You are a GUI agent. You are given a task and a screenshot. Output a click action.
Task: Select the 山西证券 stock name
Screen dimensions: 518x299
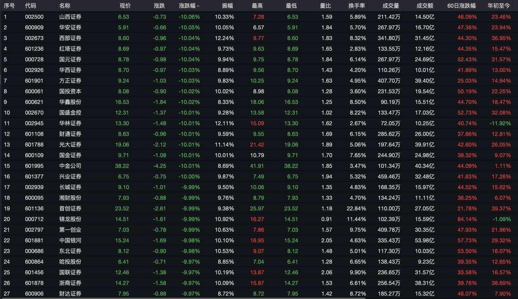click(70, 17)
